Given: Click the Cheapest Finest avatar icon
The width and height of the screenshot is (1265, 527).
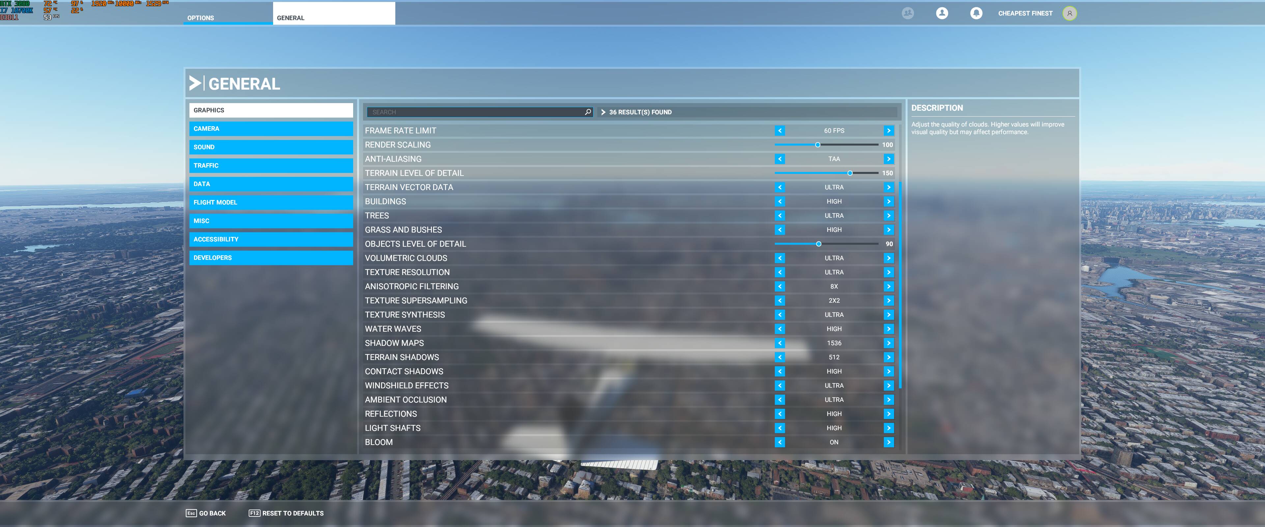Looking at the screenshot, I should [x=1069, y=13].
